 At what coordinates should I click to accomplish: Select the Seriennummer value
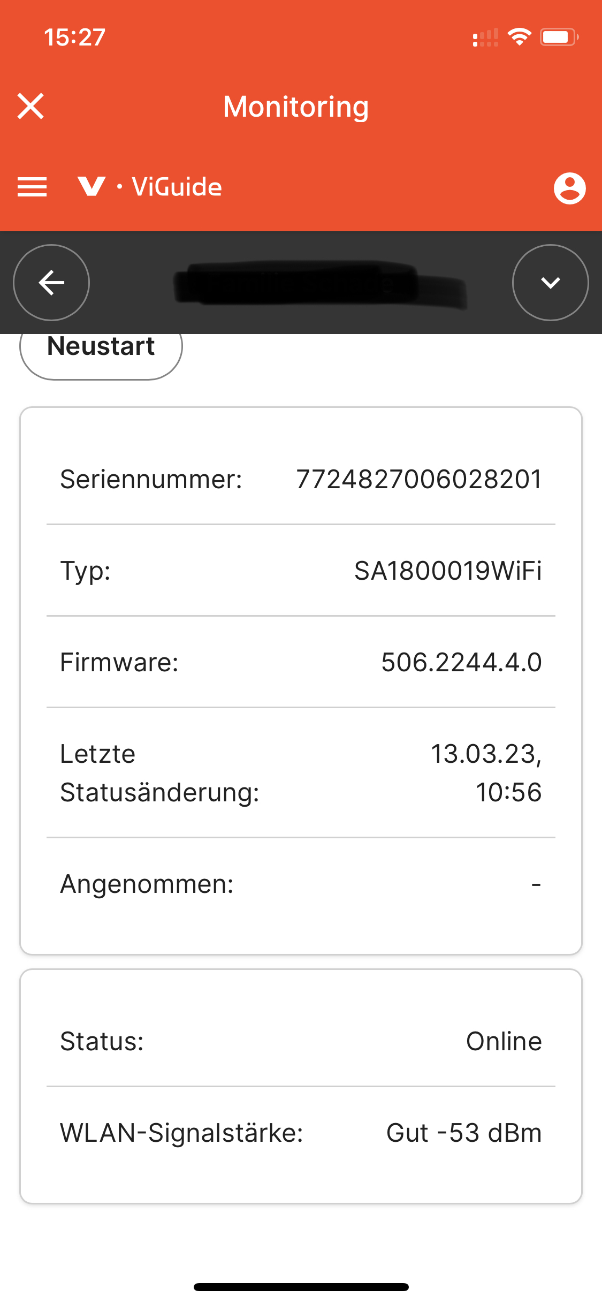tap(419, 479)
